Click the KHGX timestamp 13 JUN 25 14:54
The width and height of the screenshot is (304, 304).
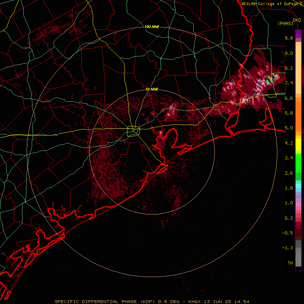point(219,302)
